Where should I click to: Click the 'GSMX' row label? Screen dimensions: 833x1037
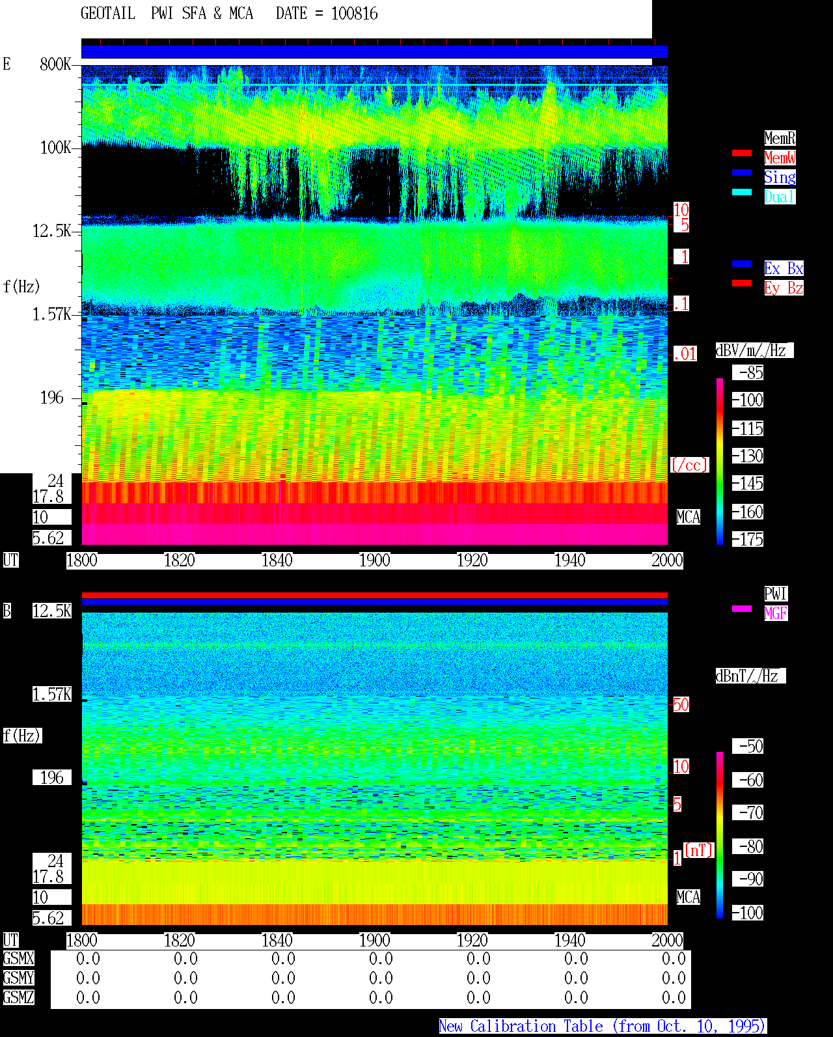click(18, 958)
